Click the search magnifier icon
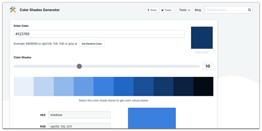Screen dimensions: 262x131 pos(249,10)
